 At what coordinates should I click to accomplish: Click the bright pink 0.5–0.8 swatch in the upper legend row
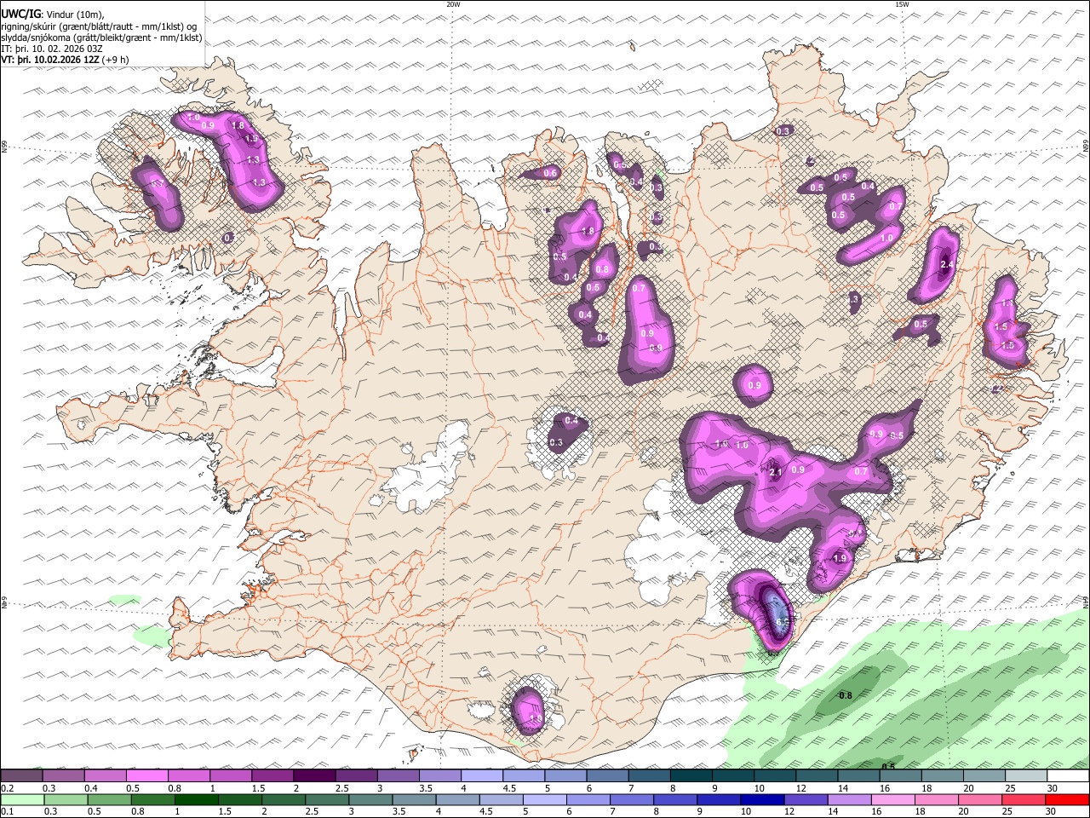146,776
